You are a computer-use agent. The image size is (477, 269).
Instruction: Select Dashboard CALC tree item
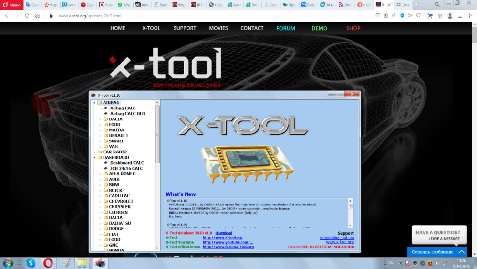tap(127, 163)
